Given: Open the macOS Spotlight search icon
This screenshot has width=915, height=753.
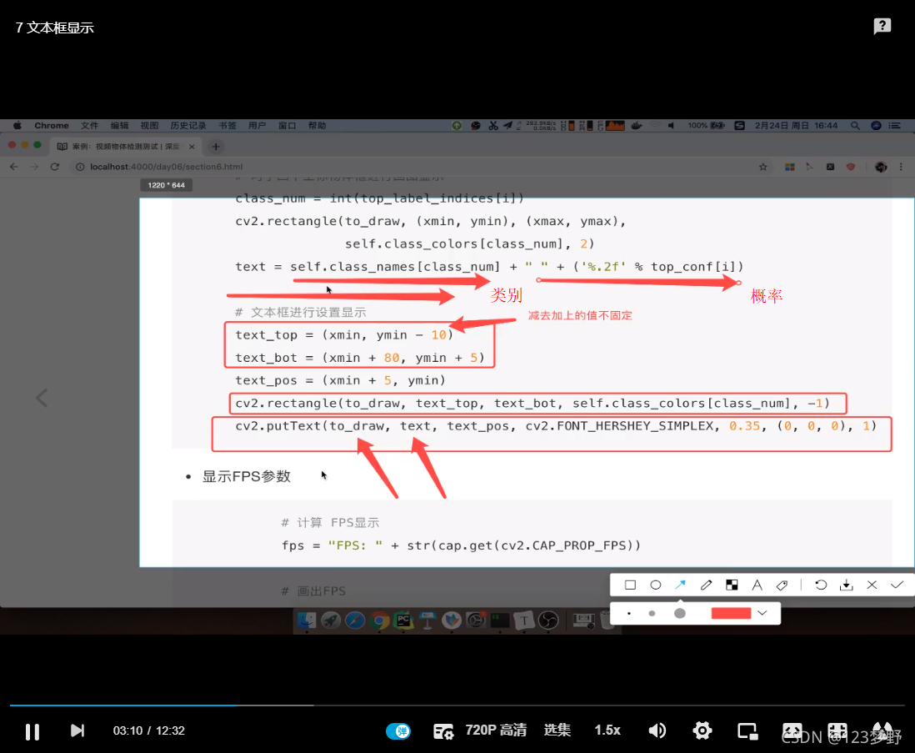Looking at the screenshot, I should coord(855,125).
